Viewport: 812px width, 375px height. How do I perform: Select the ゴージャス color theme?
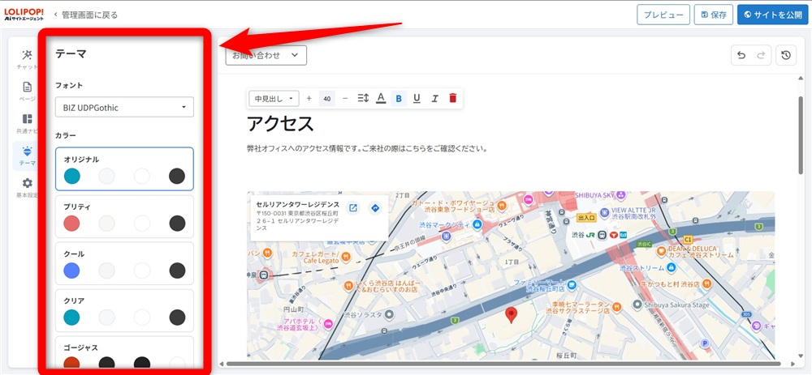point(124,352)
